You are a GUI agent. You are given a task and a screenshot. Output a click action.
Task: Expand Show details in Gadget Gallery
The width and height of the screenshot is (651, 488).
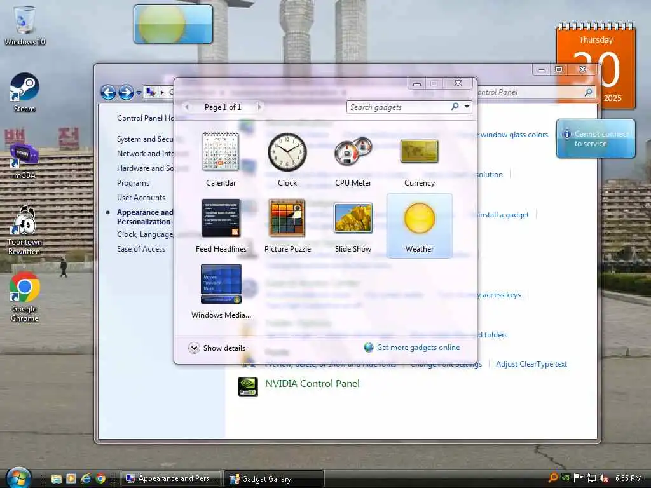click(217, 348)
